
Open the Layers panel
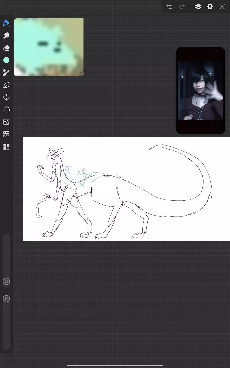point(198,7)
